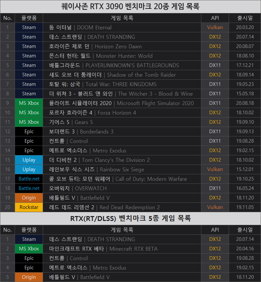Click the MS Xbox cell for Forza Horizon 4
Viewport: 261px width, 282px height.
[29, 113]
